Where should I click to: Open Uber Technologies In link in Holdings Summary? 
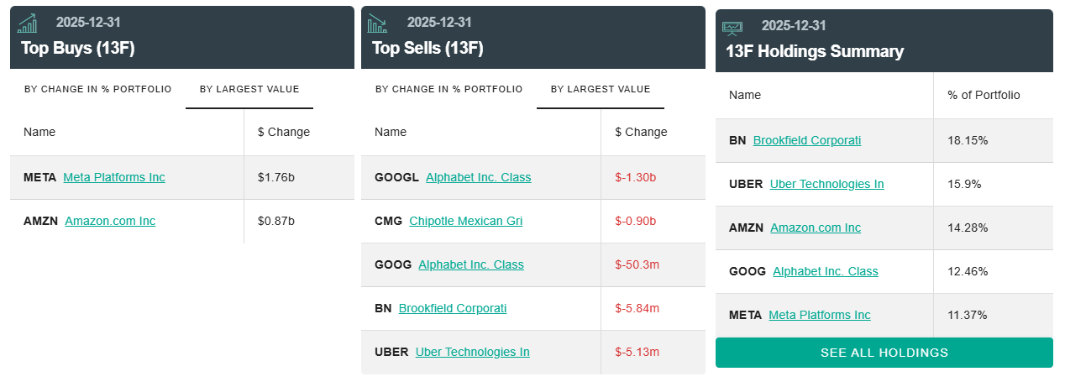[827, 184]
